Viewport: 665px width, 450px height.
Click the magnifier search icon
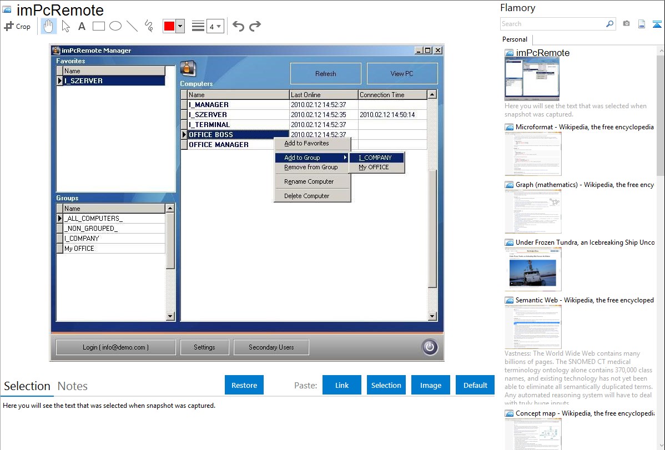click(610, 24)
